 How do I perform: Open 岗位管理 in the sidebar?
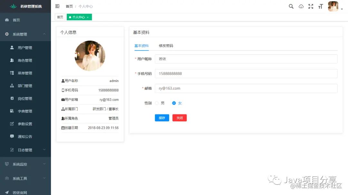(x=25, y=99)
